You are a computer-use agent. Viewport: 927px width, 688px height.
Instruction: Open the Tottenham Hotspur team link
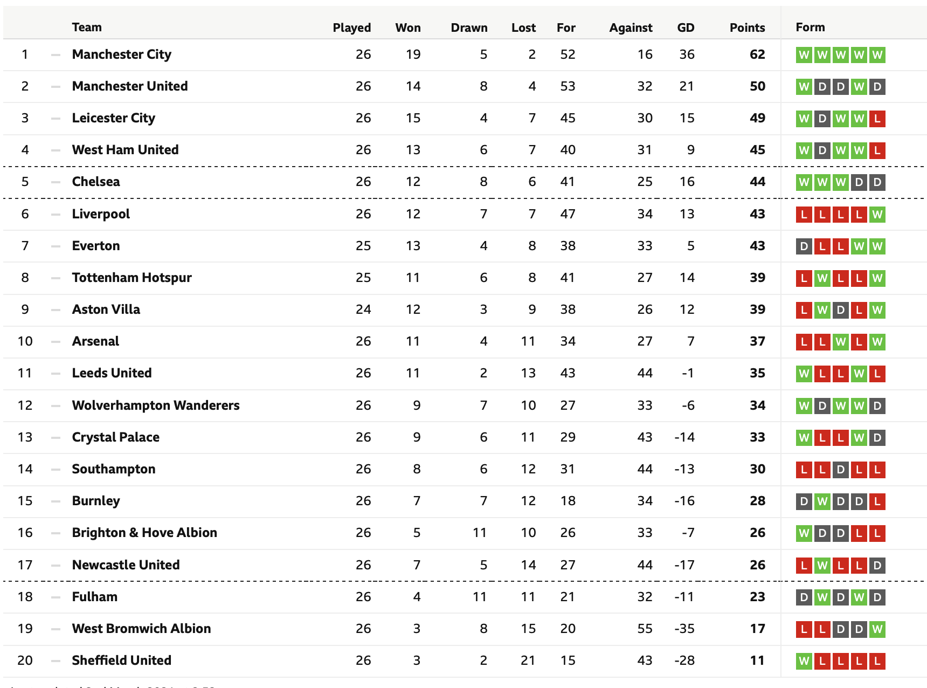pos(132,278)
